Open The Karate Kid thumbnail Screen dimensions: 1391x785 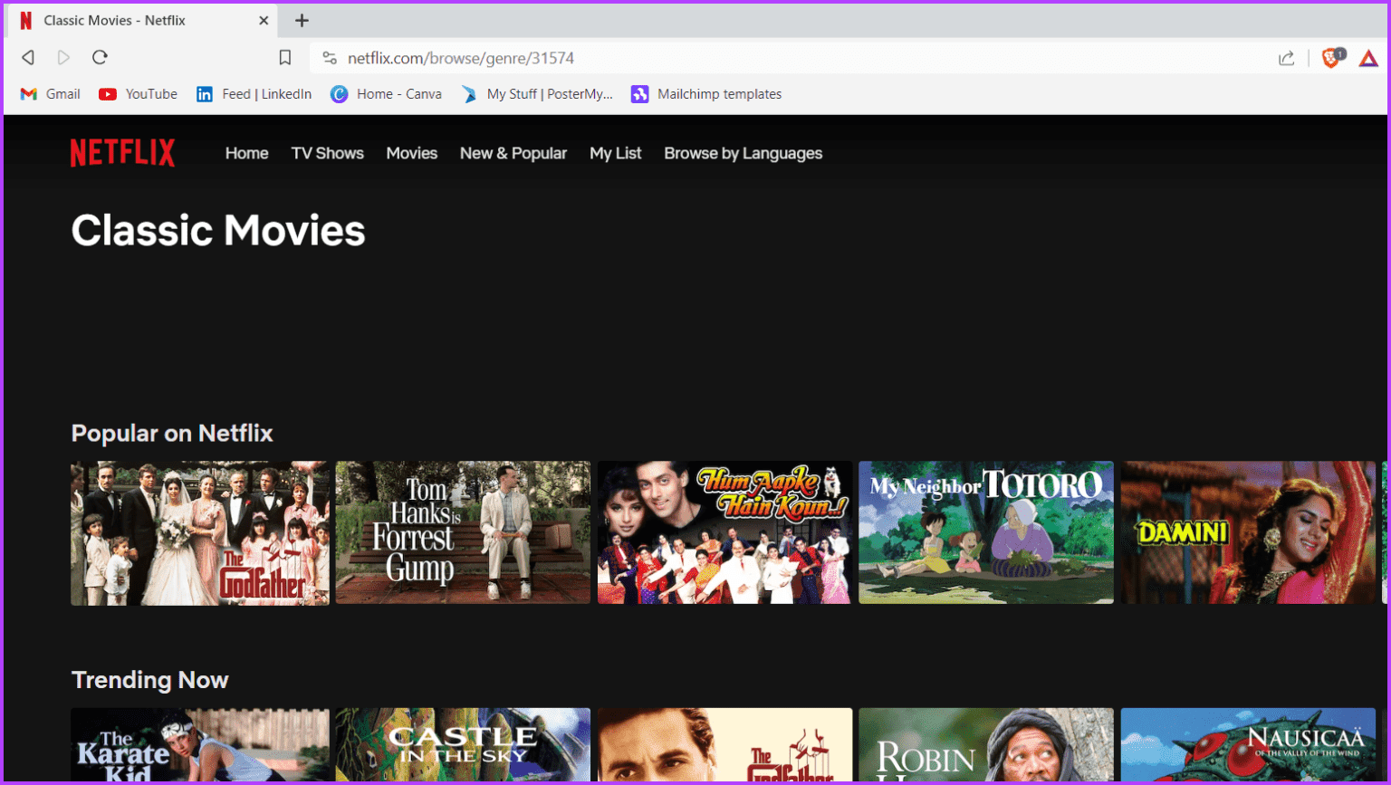(x=200, y=744)
